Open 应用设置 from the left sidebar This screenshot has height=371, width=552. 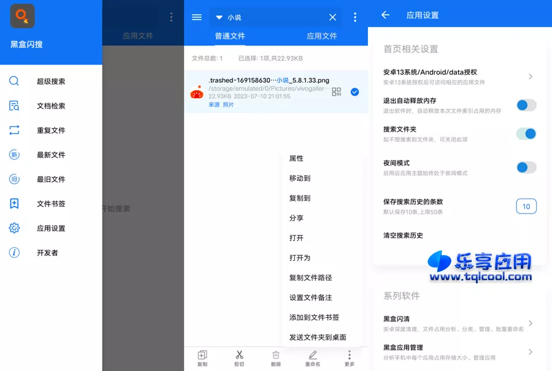[x=14, y=228]
